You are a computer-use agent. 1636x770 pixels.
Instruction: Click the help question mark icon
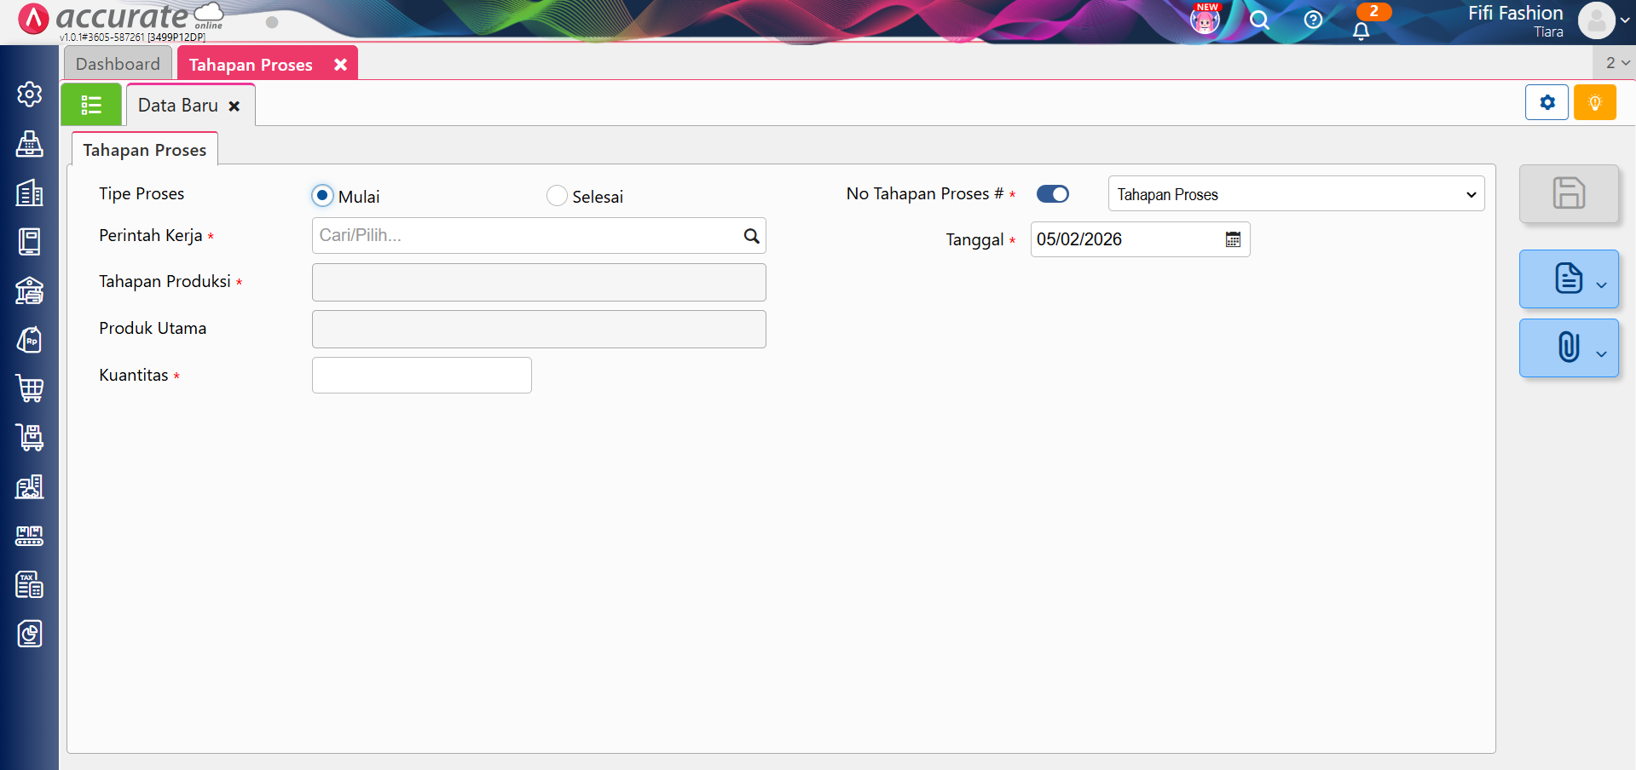(x=1313, y=20)
